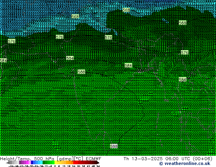This screenshot has width=216, height=167.
Task: Click the '[°C]' unit text
Action: tap(78, 159)
